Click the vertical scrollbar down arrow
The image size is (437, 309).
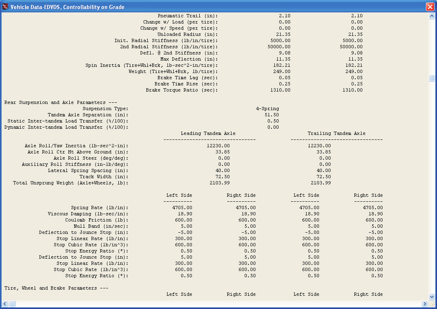click(431, 297)
